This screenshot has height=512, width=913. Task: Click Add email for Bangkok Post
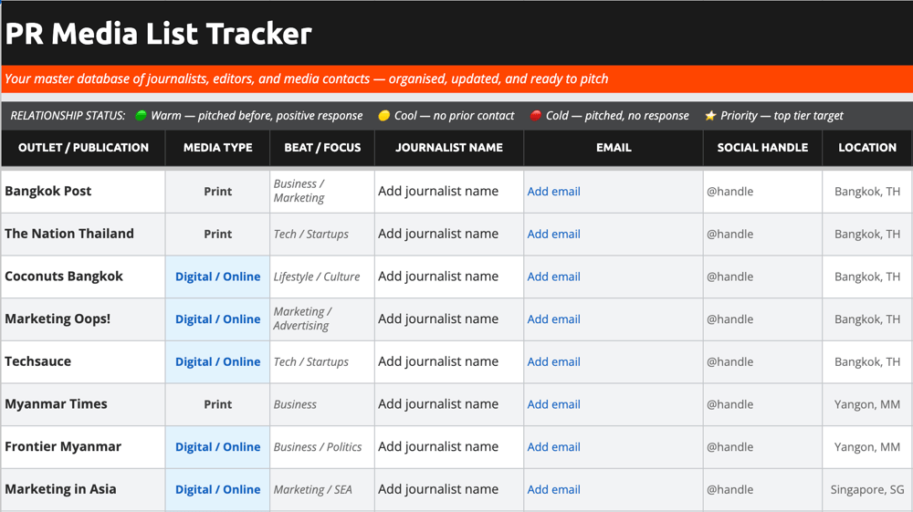[554, 192]
